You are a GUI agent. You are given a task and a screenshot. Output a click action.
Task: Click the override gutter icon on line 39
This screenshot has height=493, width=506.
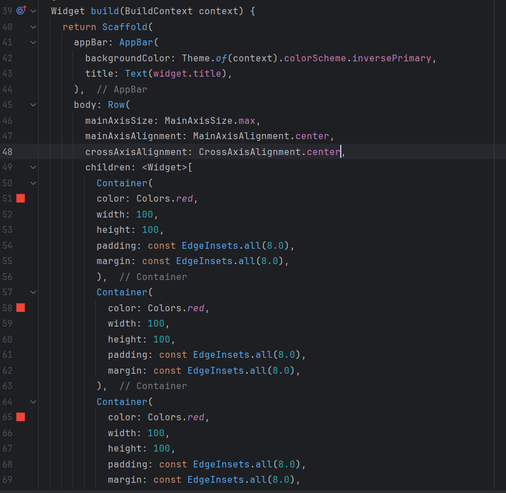[x=22, y=11]
